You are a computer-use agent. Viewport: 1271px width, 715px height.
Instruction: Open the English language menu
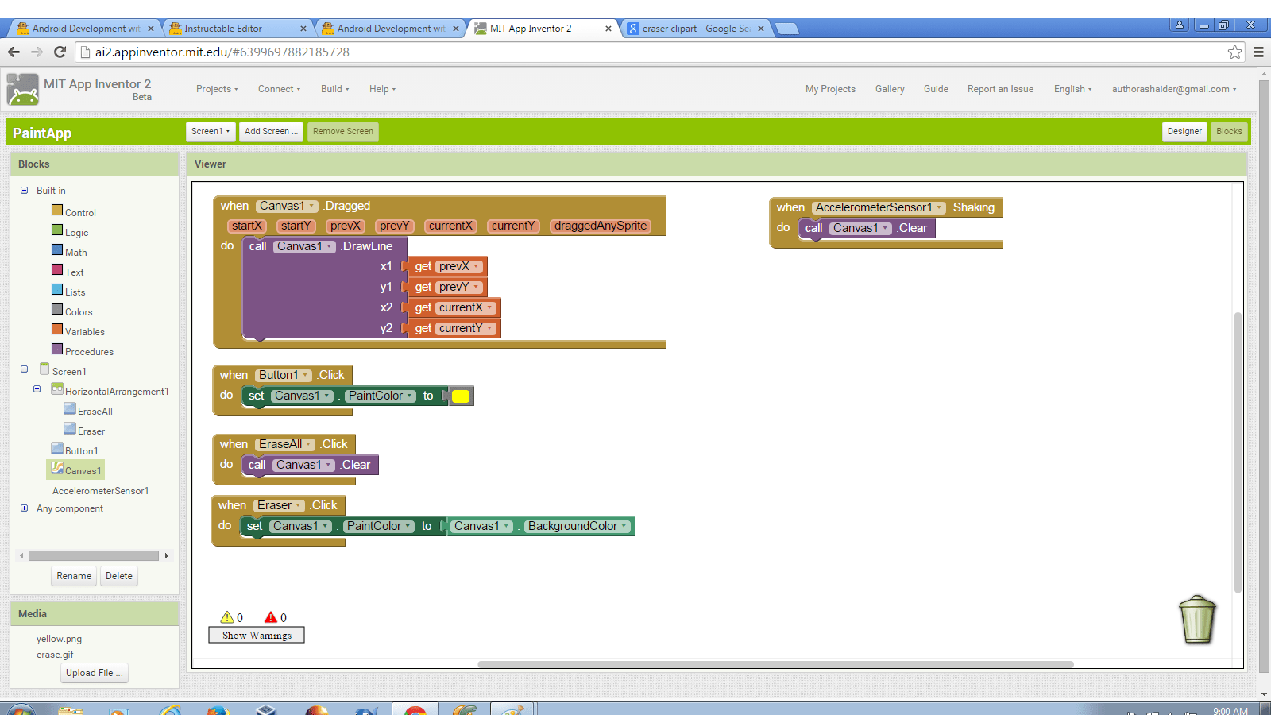(x=1072, y=89)
